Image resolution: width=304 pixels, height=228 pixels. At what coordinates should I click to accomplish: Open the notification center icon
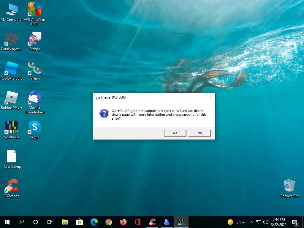[x=294, y=222]
